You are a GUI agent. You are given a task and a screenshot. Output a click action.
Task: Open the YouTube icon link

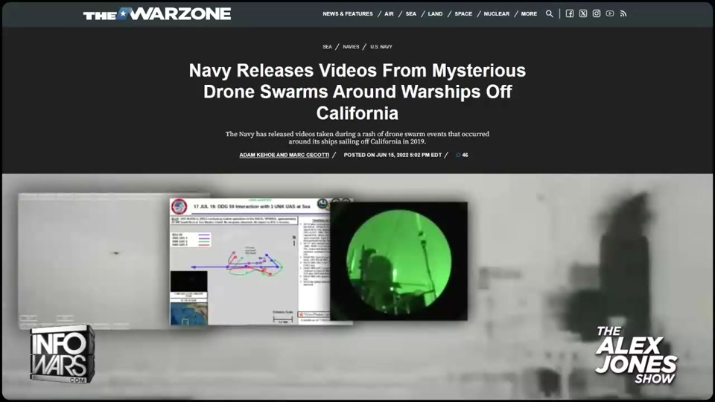tap(610, 13)
